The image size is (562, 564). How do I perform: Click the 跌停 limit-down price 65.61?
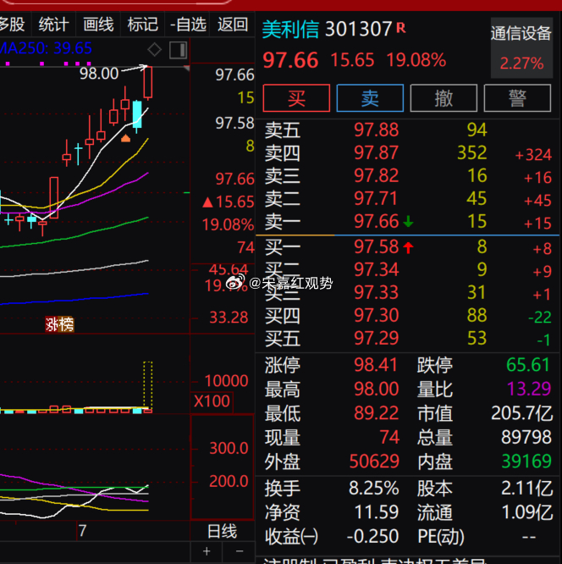tap(528, 365)
